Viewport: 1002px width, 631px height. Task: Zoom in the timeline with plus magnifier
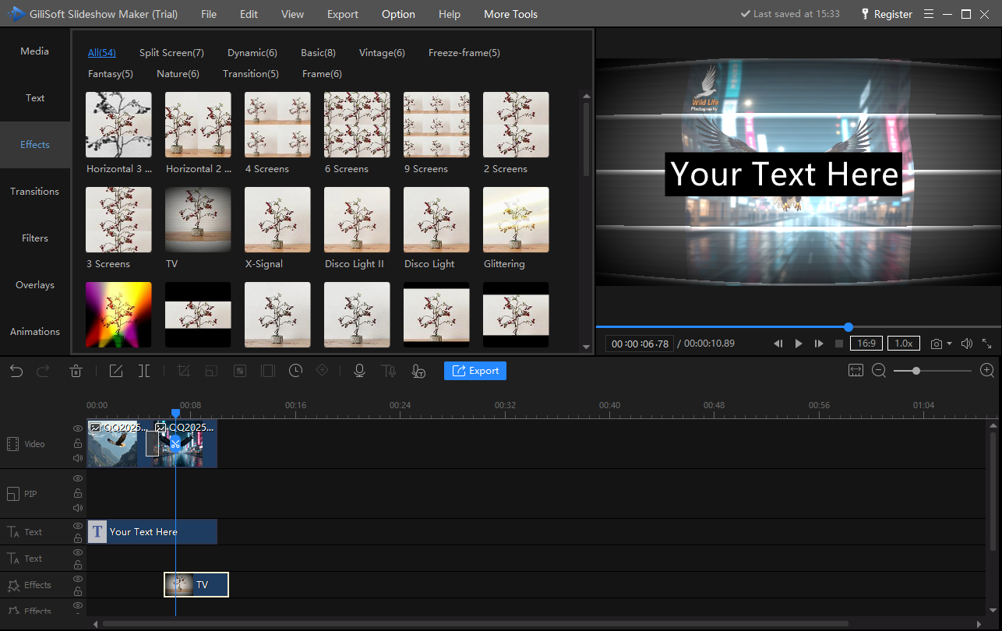pyautogui.click(x=986, y=371)
